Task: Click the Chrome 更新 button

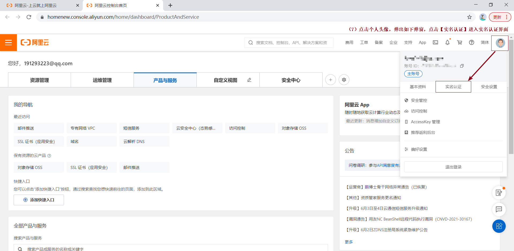Action: click(x=500, y=17)
